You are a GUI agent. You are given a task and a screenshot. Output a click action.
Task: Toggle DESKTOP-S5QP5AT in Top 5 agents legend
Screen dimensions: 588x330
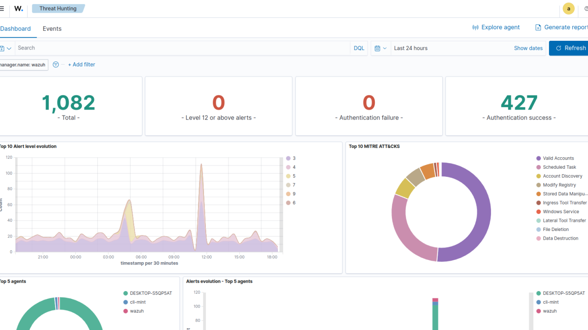tap(147, 293)
